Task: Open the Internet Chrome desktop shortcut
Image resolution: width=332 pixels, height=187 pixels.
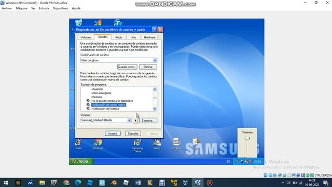Action: pos(98,144)
